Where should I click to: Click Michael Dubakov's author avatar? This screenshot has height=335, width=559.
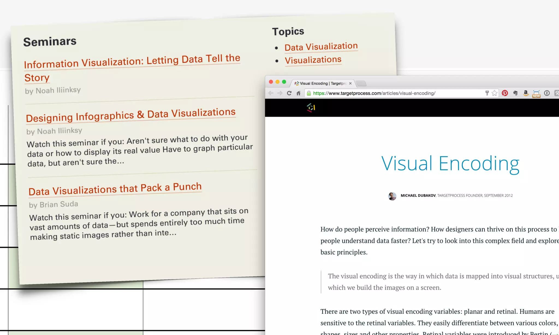point(392,196)
